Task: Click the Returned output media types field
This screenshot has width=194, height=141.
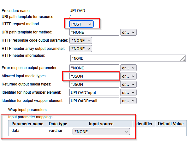Action: [94, 84]
